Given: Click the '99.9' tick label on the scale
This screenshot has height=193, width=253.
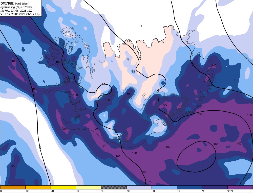Looking at the screenshot, I should [230, 191].
